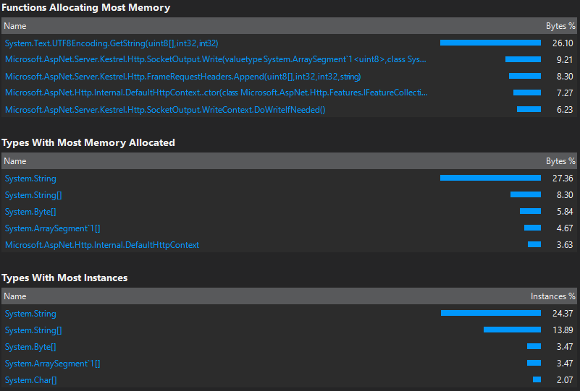Open Microsoft.AspNet.Http.Internal.DefaultHttpContext type link

101,245
